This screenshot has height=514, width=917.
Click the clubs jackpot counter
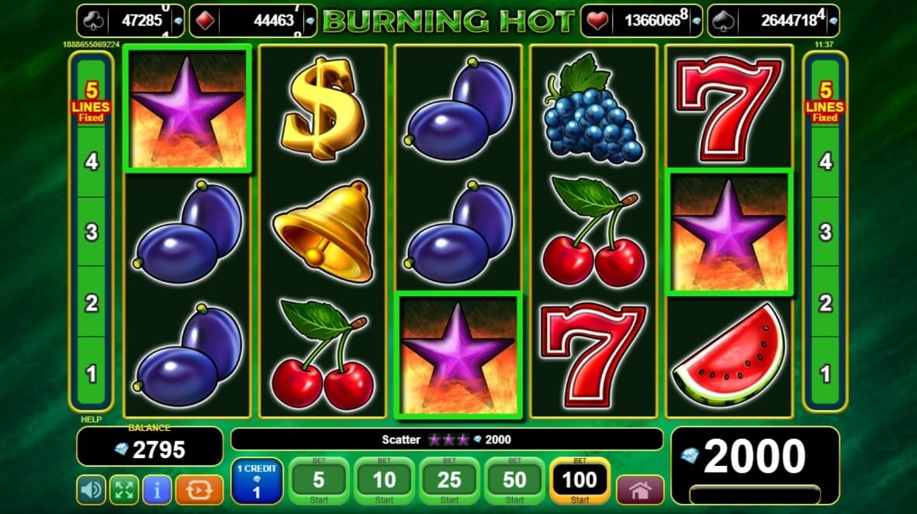point(130,20)
